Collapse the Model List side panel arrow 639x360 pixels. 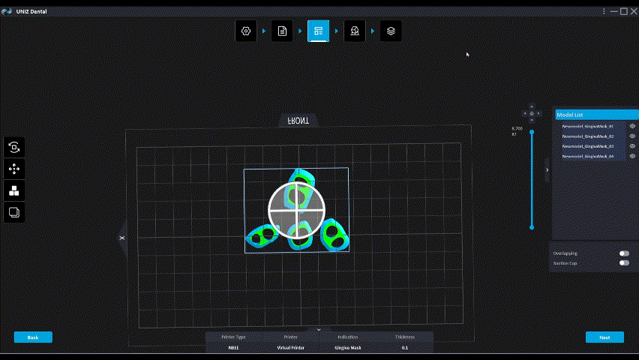tap(547, 170)
